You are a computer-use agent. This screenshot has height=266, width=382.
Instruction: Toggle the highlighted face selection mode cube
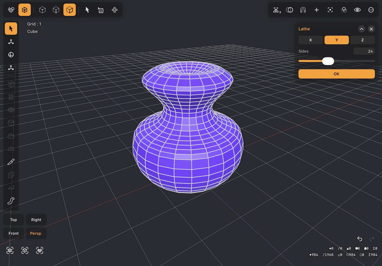[x=70, y=10]
